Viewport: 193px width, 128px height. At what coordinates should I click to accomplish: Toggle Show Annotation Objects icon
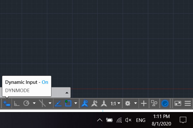[85, 103]
